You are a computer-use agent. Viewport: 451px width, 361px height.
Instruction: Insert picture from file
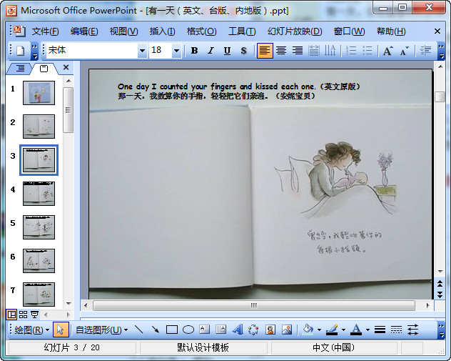[287, 330]
